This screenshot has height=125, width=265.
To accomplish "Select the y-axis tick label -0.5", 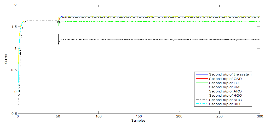I will tap(12, 114).
